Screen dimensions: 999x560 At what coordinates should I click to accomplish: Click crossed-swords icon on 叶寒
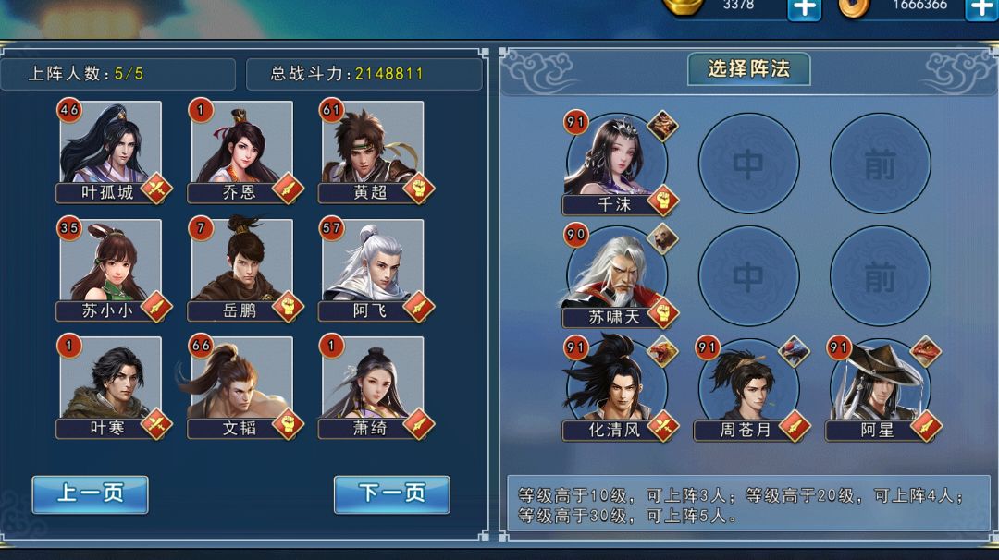(x=156, y=424)
